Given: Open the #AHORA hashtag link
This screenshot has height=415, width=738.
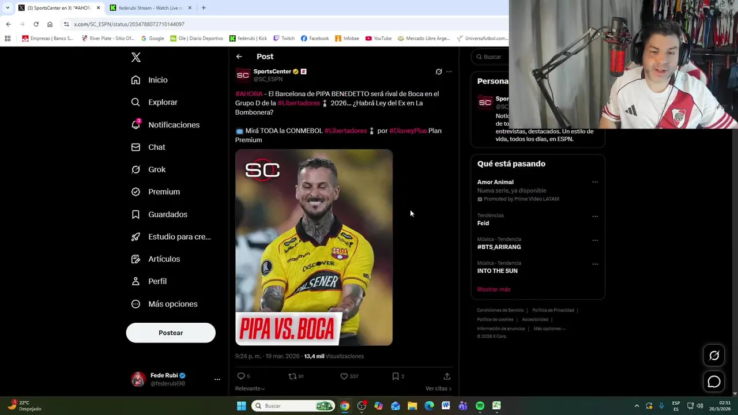Looking at the screenshot, I should 249,94.
